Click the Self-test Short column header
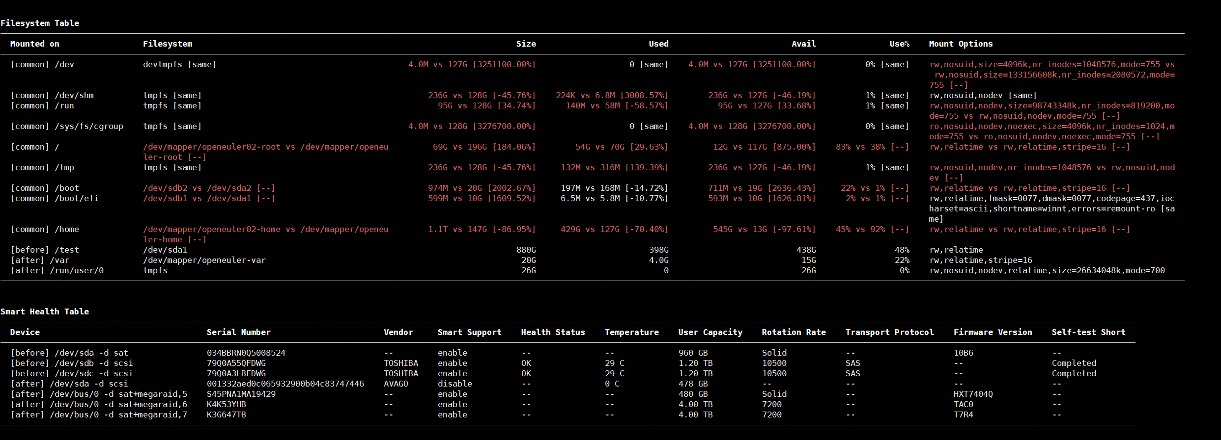Screen dimensions: 1221x440 tap(1088, 332)
